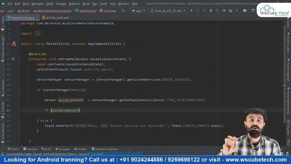Open the Resource Manager tool window

click(3, 49)
